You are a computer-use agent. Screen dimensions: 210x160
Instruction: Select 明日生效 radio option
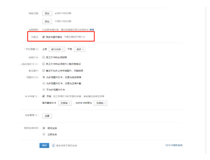[44, 128]
